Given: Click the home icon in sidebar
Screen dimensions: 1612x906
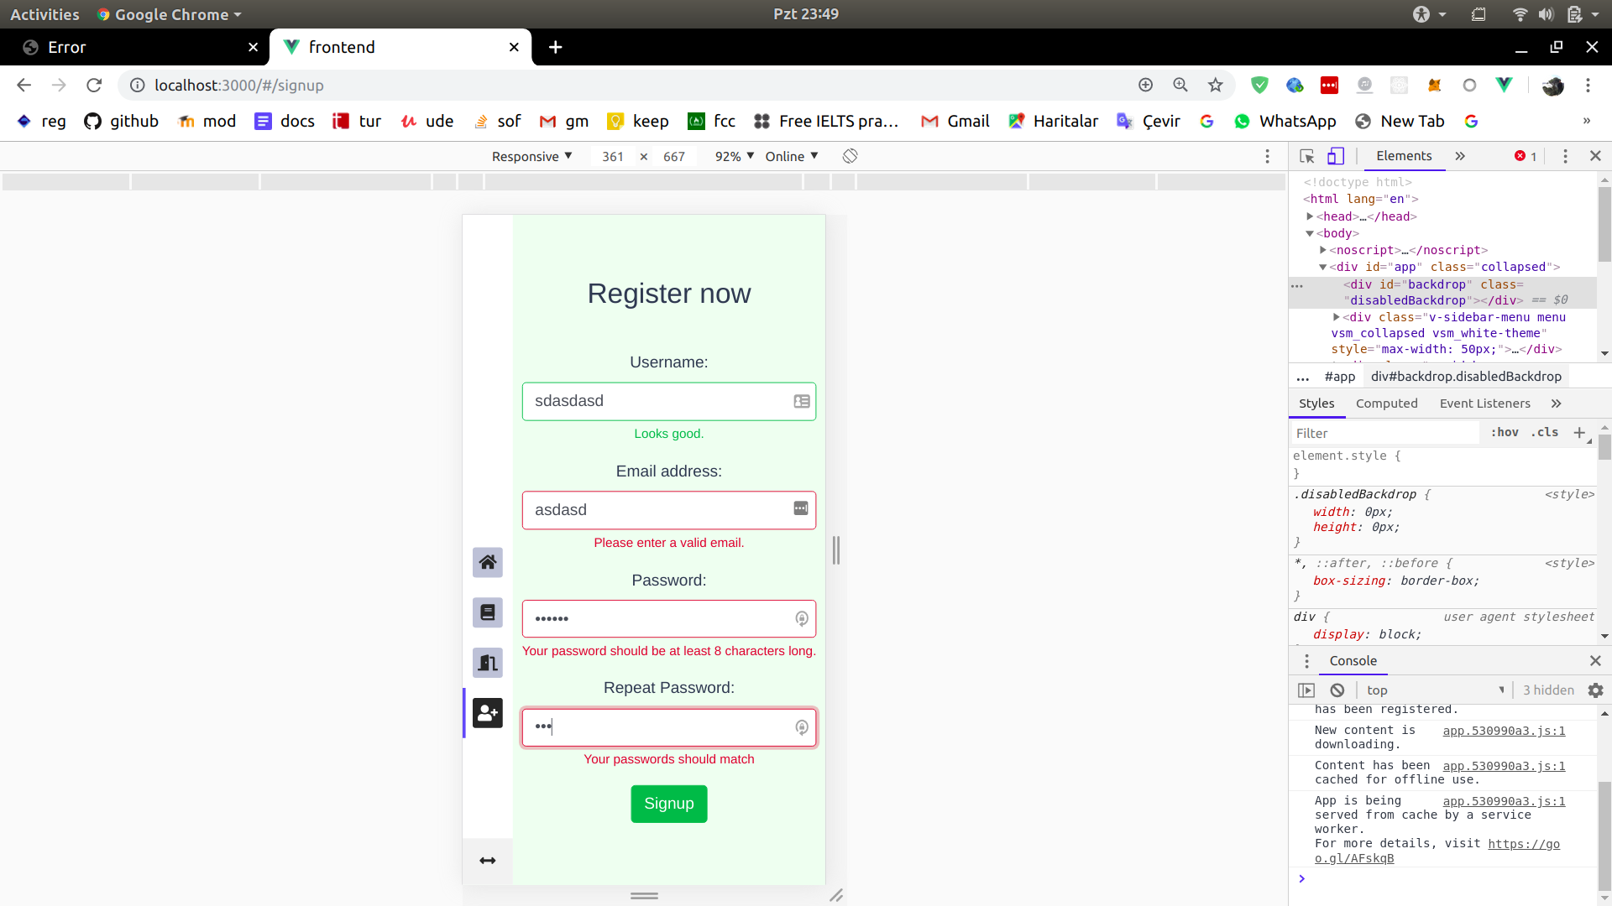Looking at the screenshot, I should tap(487, 562).
